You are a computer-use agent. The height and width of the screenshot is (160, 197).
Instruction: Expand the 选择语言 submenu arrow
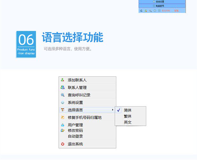coord(112,110)
